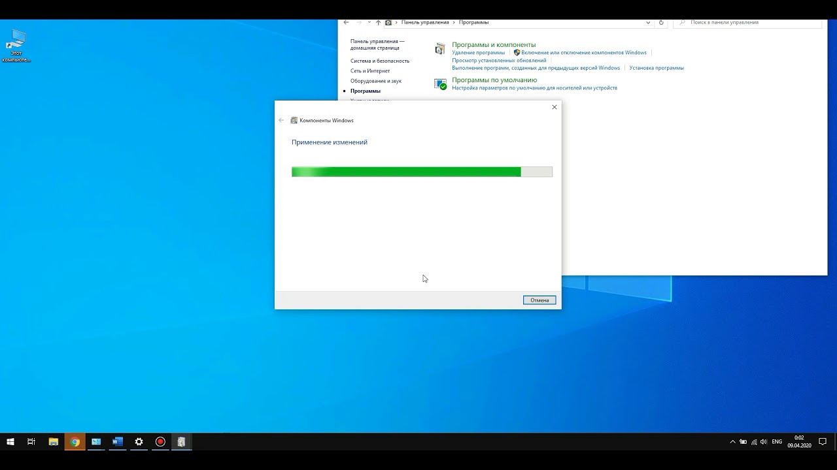Open Просмотр установленных обновлений link

499,60
